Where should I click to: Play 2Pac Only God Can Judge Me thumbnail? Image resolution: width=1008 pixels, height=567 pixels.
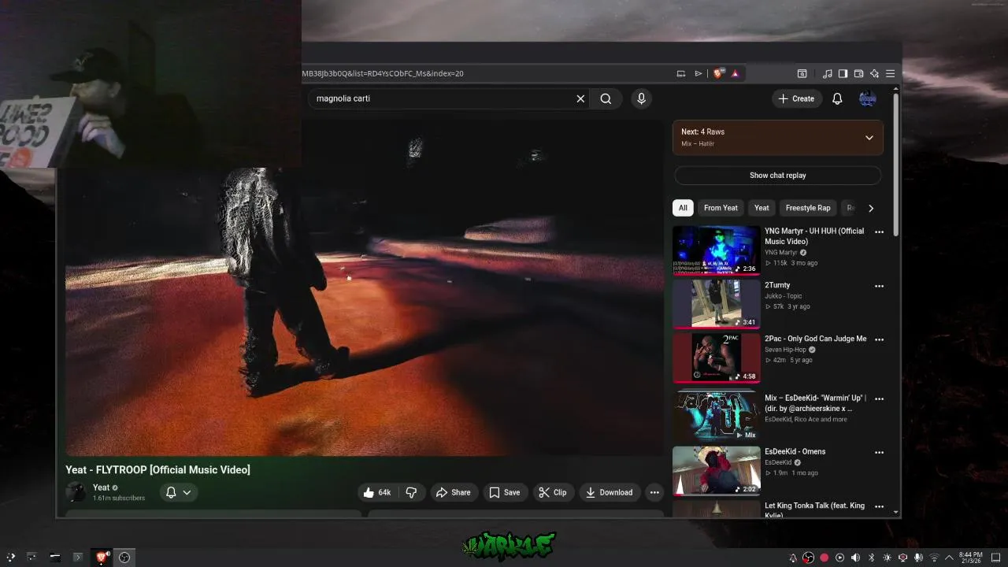click(717, 358)
